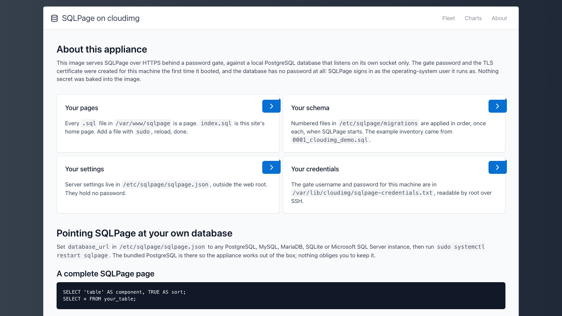Click the 'Your pages' card title
Viewport: 562px width, 316px height.
(x=81, y=108)
